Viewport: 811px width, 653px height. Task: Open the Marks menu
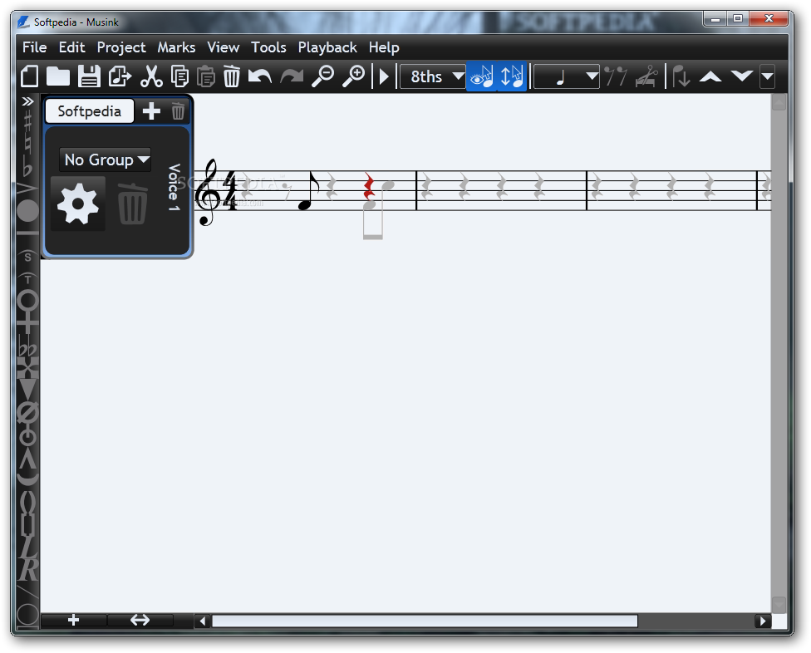click(x=176, y=47)
